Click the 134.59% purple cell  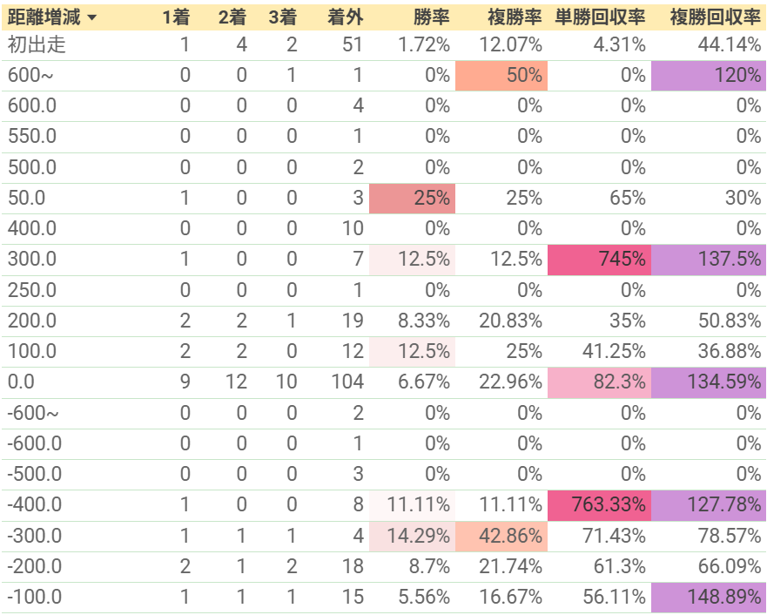709,382
